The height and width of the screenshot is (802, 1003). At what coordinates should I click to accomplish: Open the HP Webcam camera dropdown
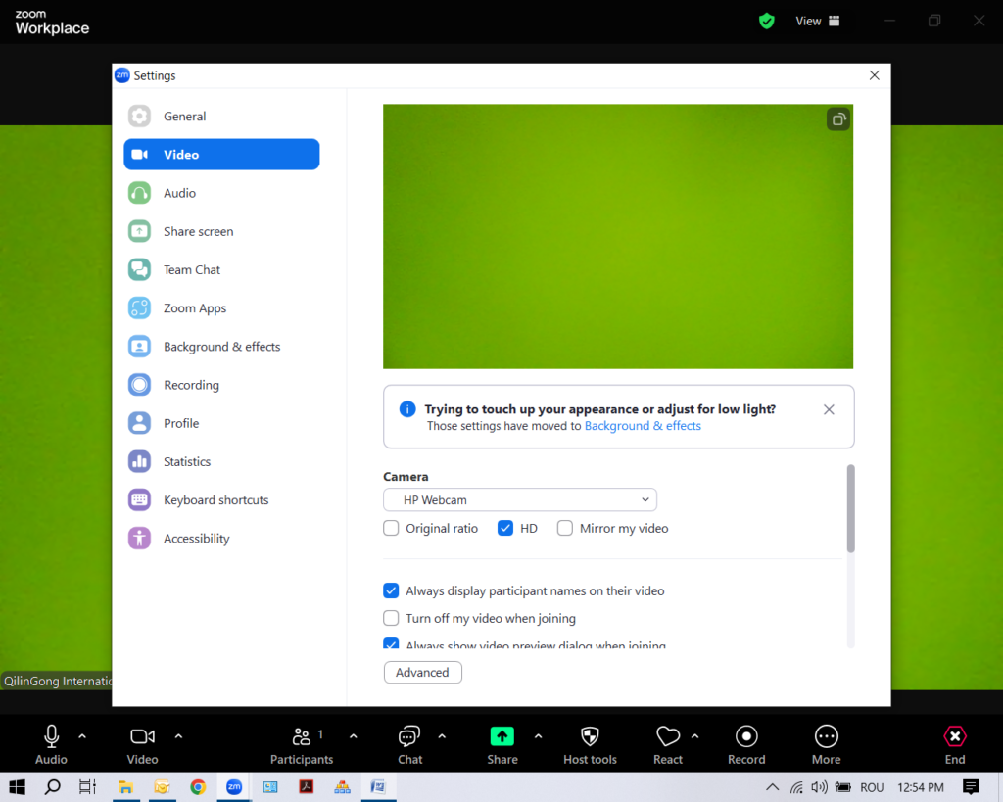(519, 500)
